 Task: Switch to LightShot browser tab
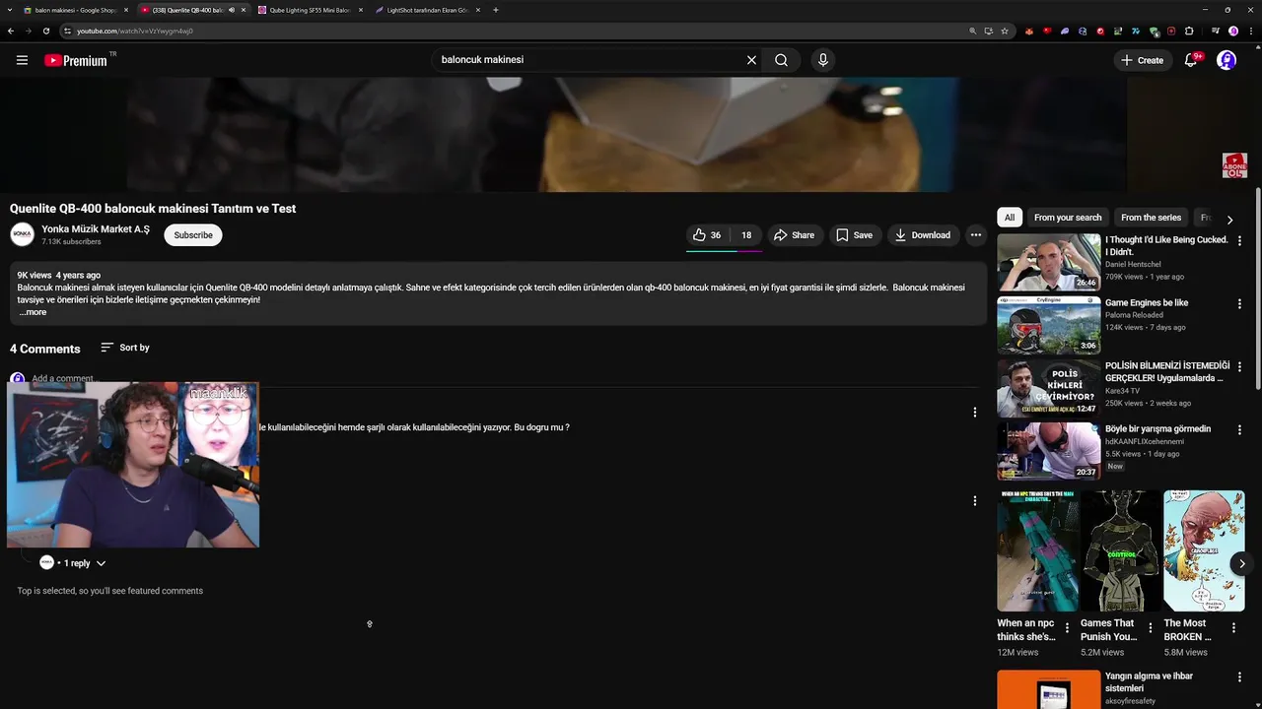(x=426, y=10)
